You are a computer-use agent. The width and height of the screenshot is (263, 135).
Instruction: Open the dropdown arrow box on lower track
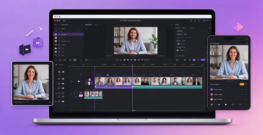click(81, 93)
